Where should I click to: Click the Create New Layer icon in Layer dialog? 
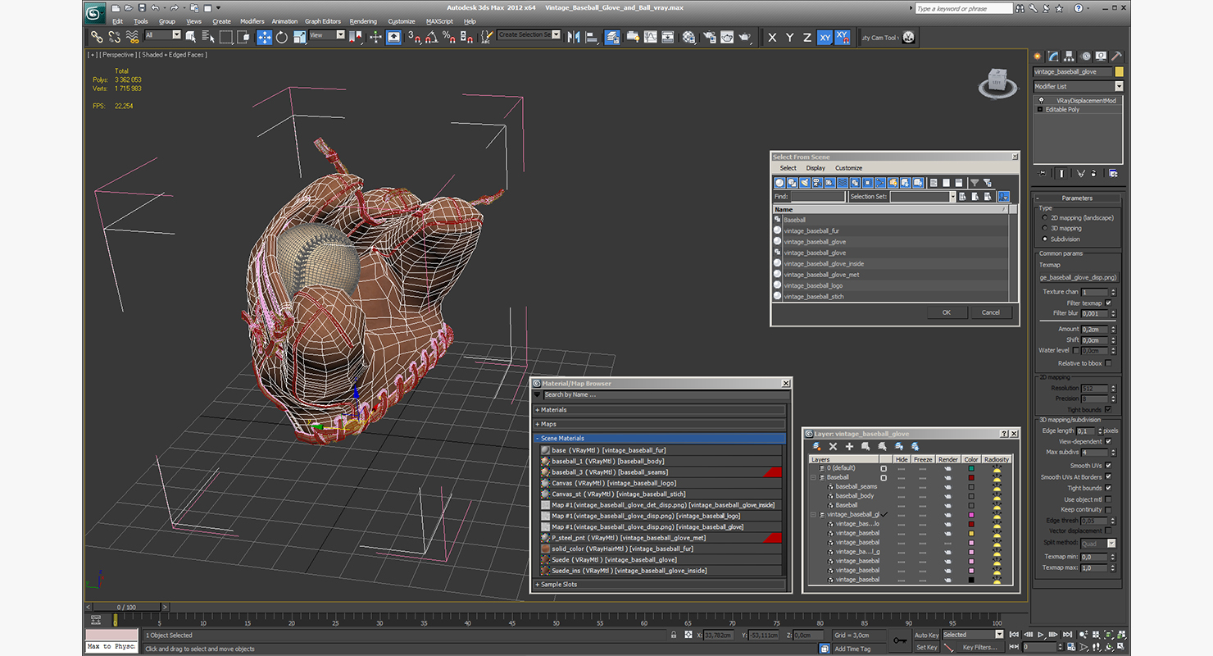point(817,446)
